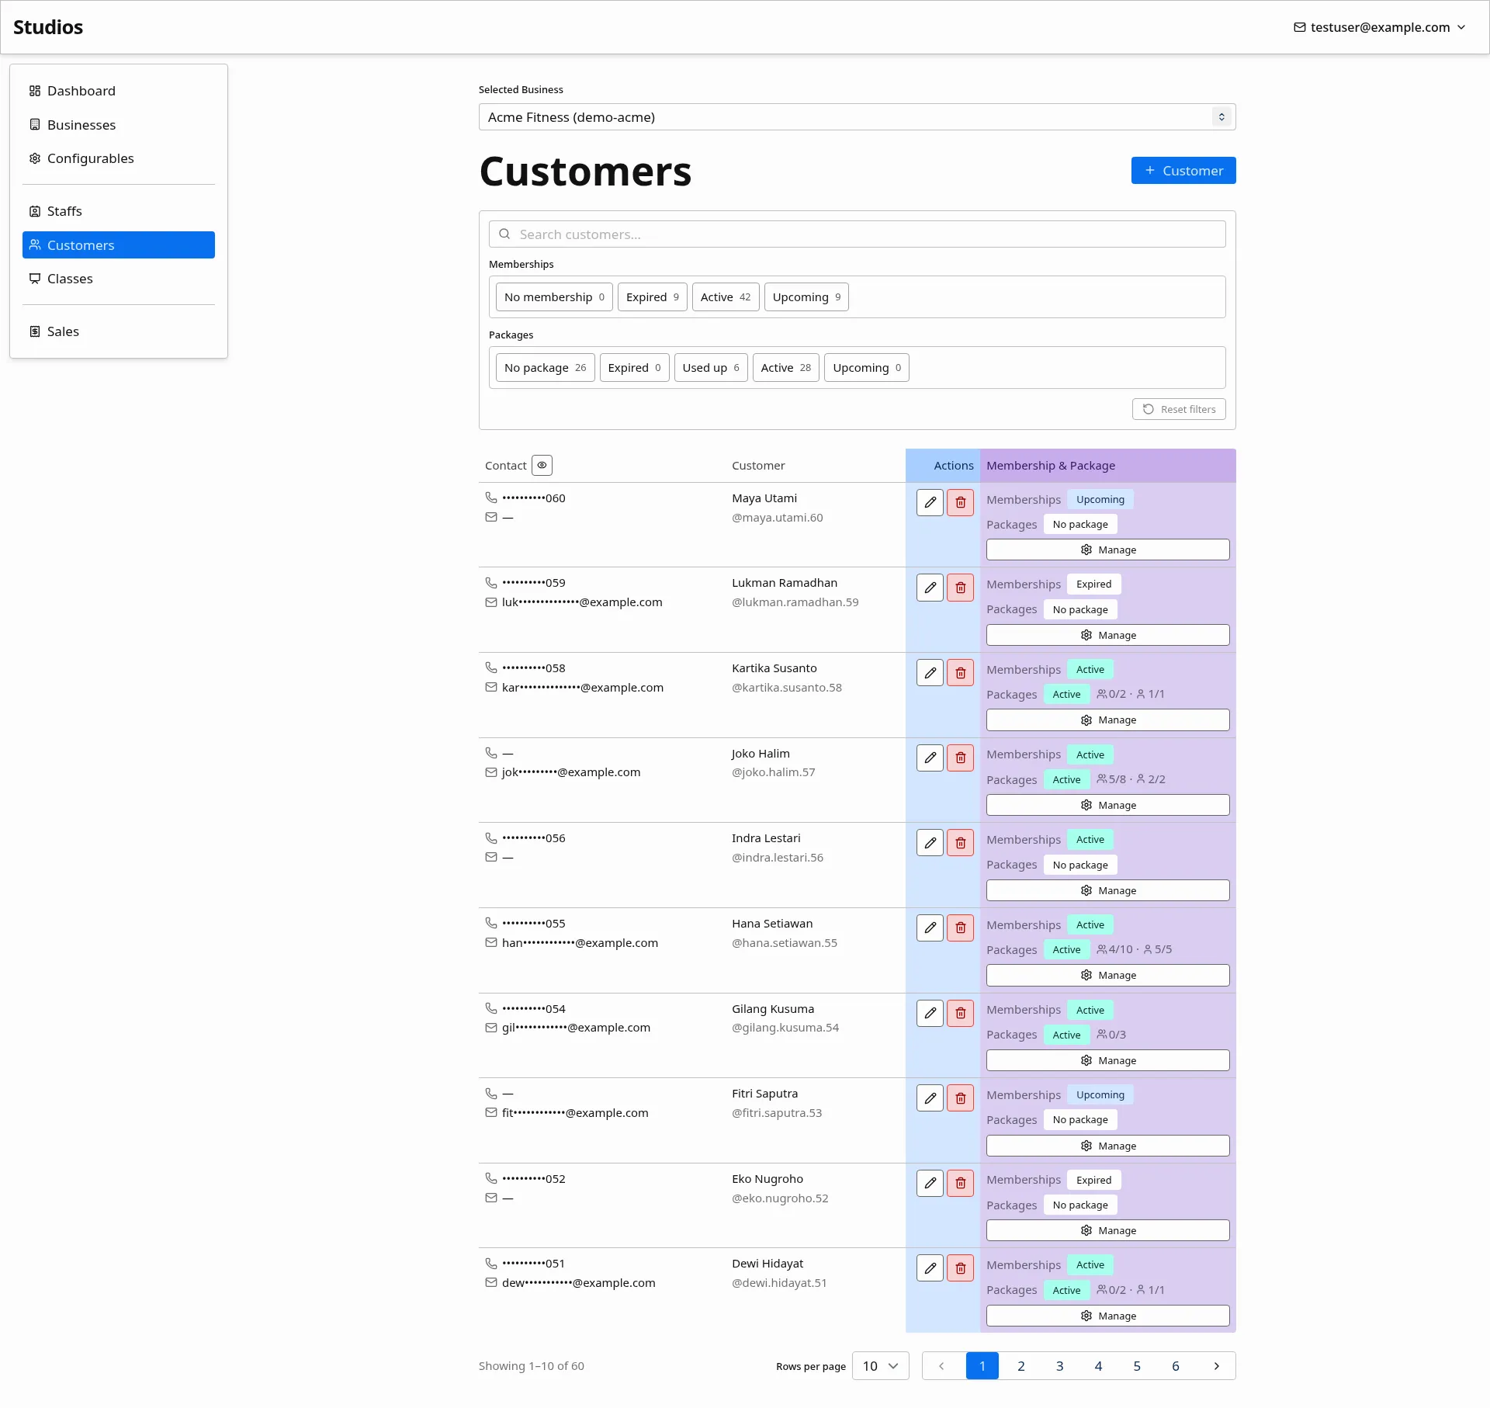Viewport: 1490px width, 1408px height.
Task: Click the search magnifier icon
Action: click(504, 234)
